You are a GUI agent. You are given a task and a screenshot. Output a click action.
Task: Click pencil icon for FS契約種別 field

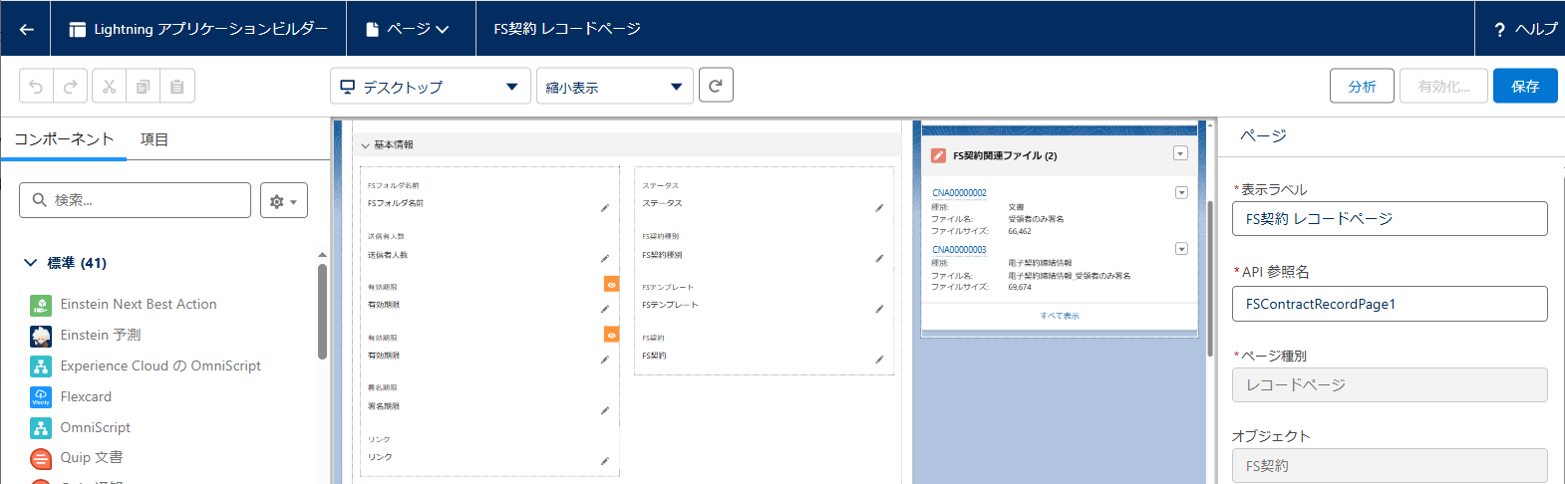click(x=879, y=259)
